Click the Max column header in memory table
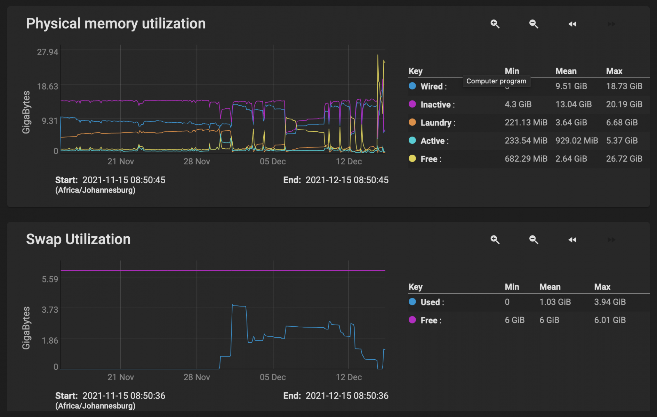657x417 pixels. pyautogui.click(x=614, y=71)
